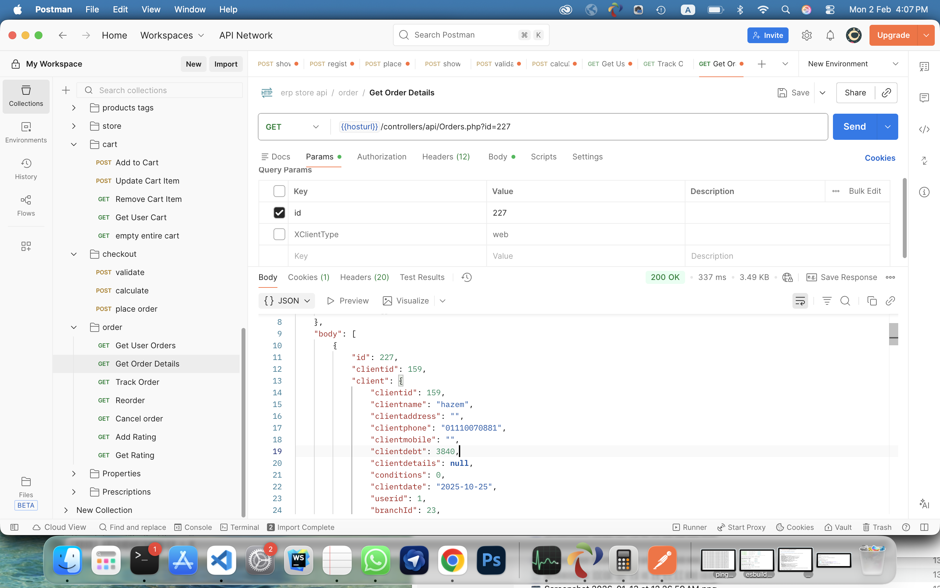Toggle word wrap in response viewer
Screen dimensions: 940x588
[x=800, y=301]
